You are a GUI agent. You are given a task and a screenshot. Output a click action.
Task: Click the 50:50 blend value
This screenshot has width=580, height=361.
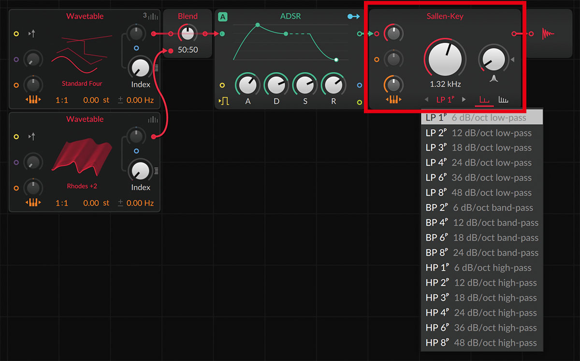(188, 50)
